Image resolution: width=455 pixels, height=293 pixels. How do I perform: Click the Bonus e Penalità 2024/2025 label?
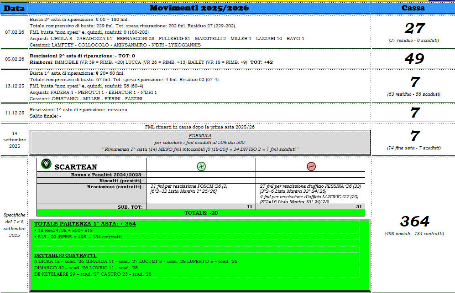pyautogui.click(x=107, y=175)
